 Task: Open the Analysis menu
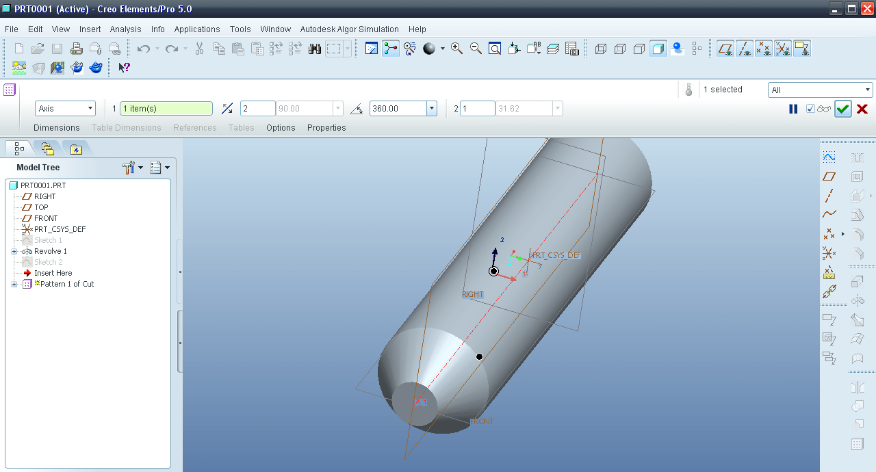pyautogui.click(x=125, y=29)
